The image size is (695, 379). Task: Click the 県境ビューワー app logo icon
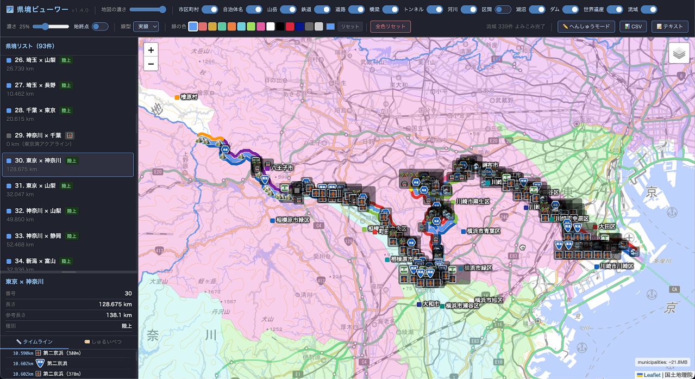click(x=9, y=10)
